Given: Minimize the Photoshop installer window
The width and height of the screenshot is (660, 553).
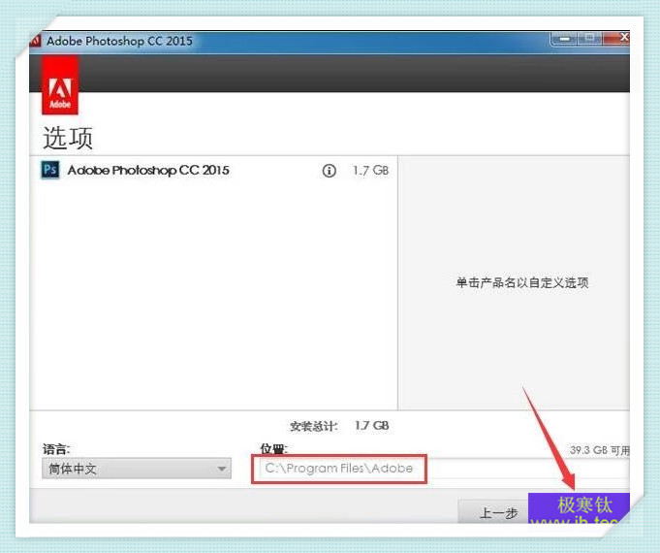Looking at the screenshot, I should coord(565,39).
